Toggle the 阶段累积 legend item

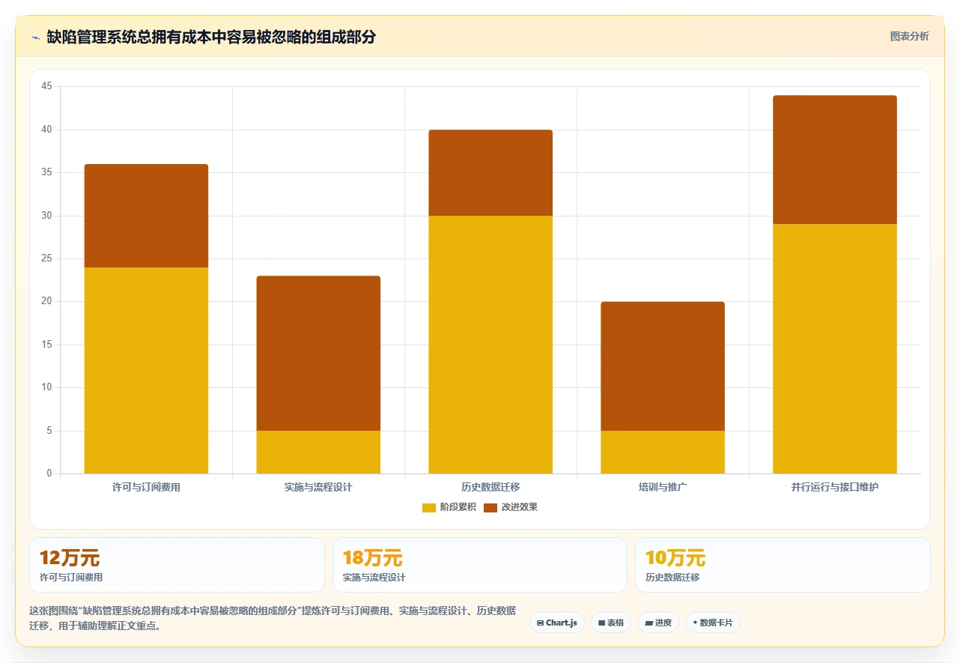pos(449,507)
